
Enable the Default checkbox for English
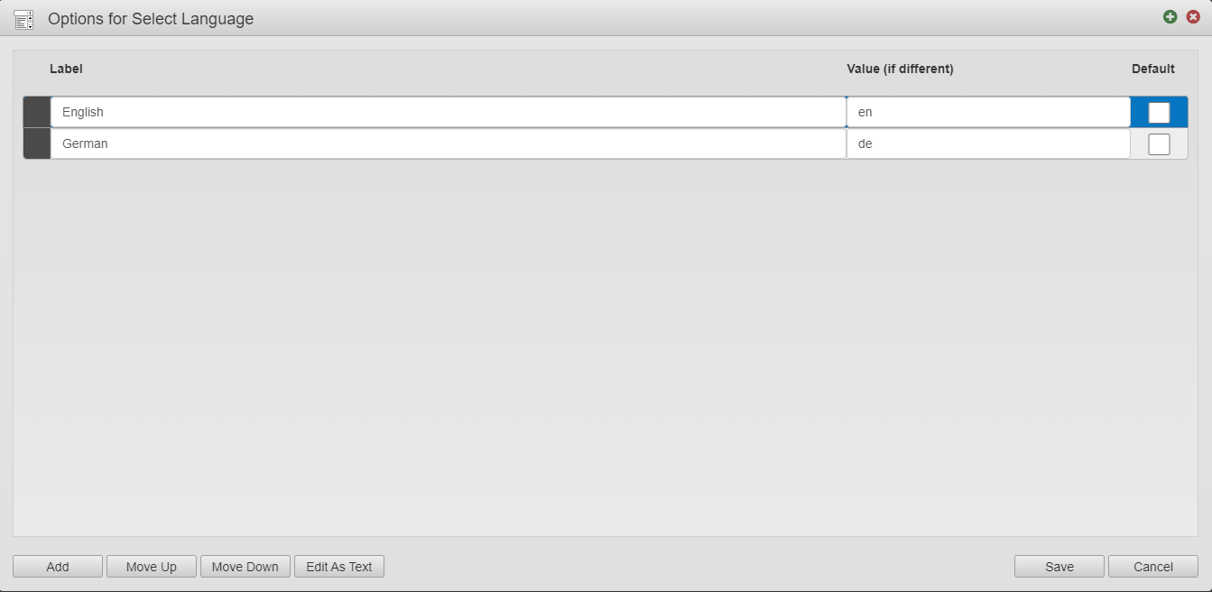1159,111
